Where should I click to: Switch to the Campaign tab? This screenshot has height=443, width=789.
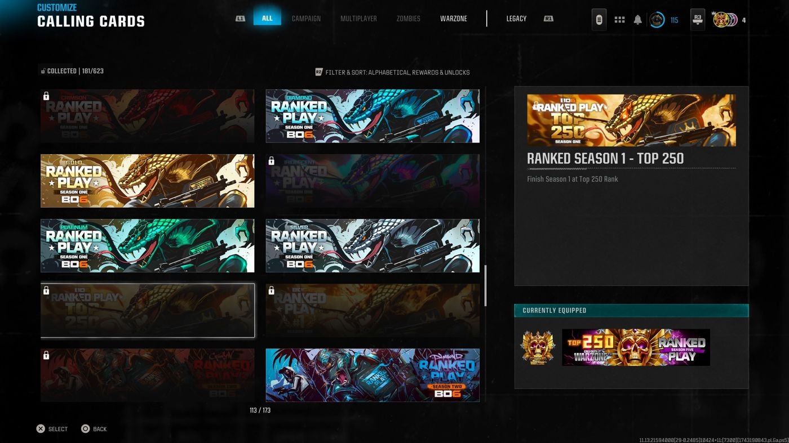coord(306,19)
